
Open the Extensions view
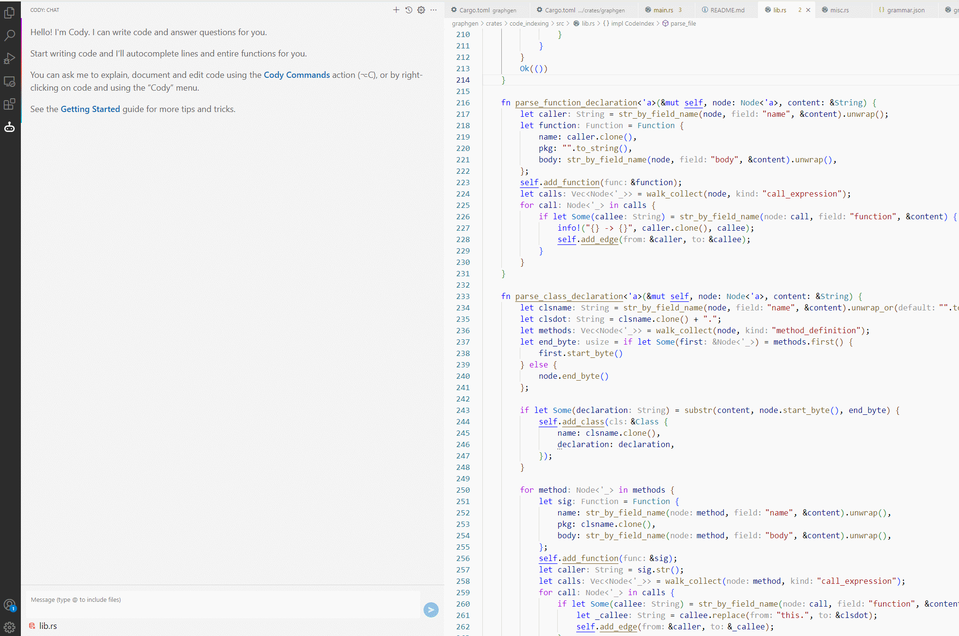coord(9,104)
